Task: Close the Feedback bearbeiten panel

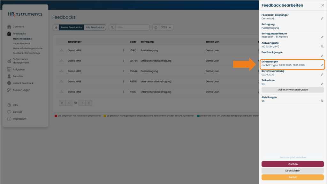Action: [323, 5]
